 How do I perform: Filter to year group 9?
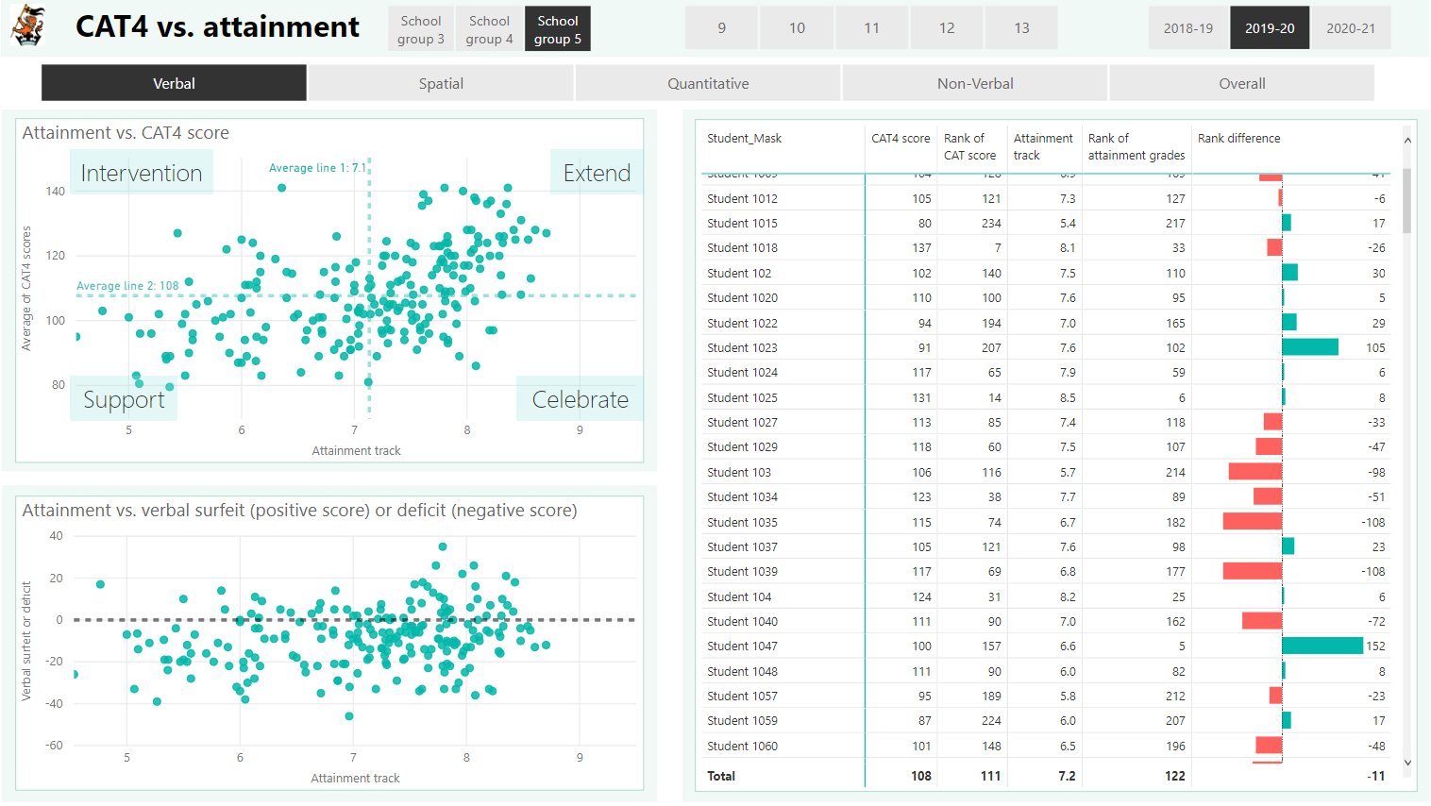pyautogui.click(x=721, y=27)
